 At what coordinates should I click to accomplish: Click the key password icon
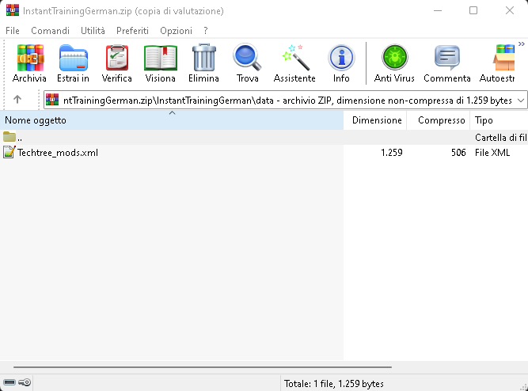pos(25,382)
